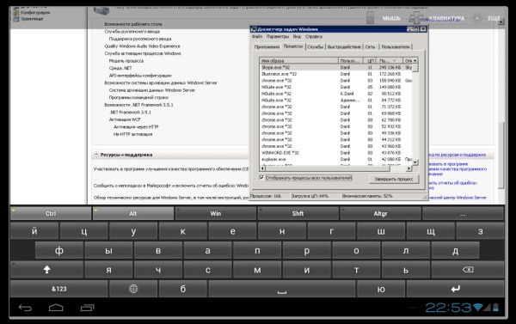Open the recent apps icon

pyautogui.click(x=87, y=308)
